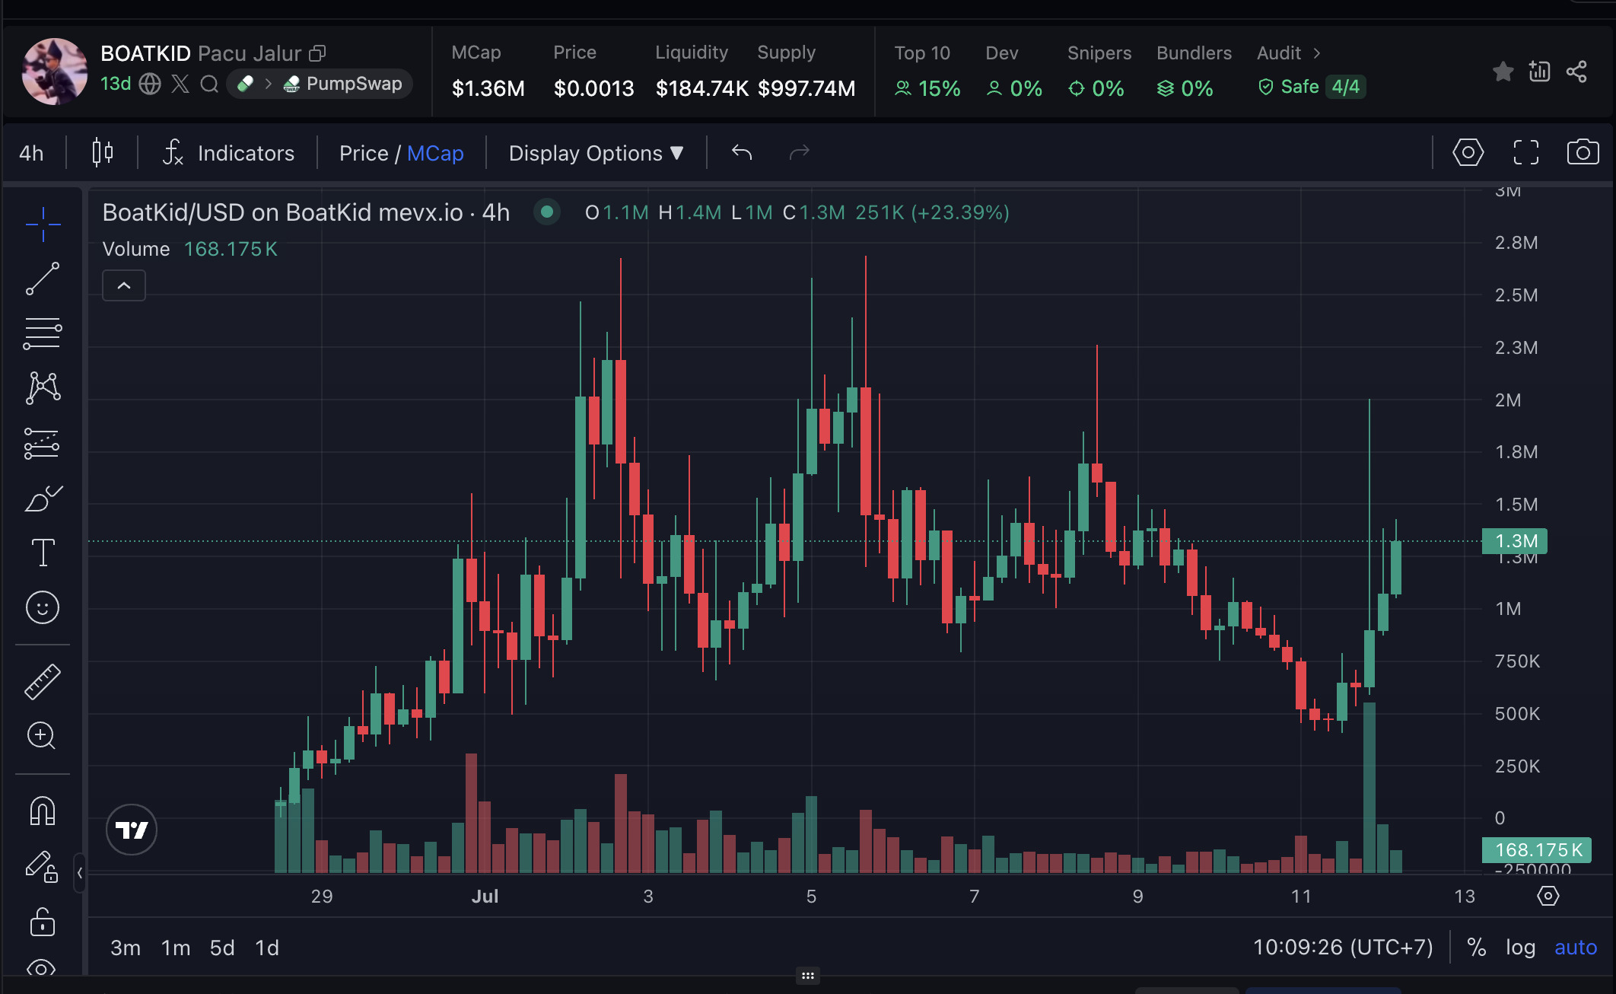Image resolution: width=1616 pixels, height=994 pixels.
Task: Click the Volume indicator legend
Action: click(190, 249)
